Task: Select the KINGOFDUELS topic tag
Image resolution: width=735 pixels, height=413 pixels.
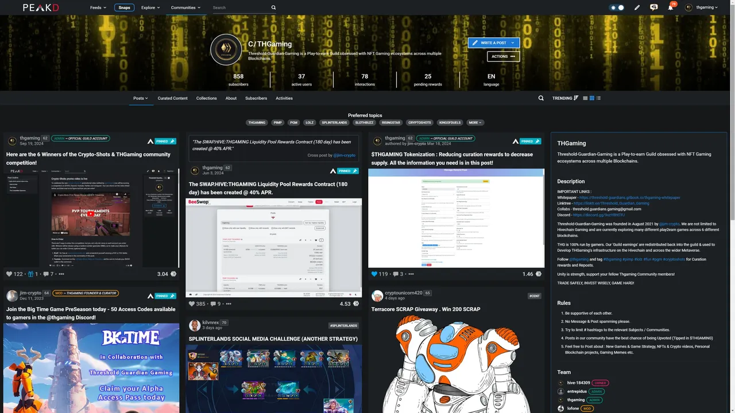Action: (x=450, y=123)
